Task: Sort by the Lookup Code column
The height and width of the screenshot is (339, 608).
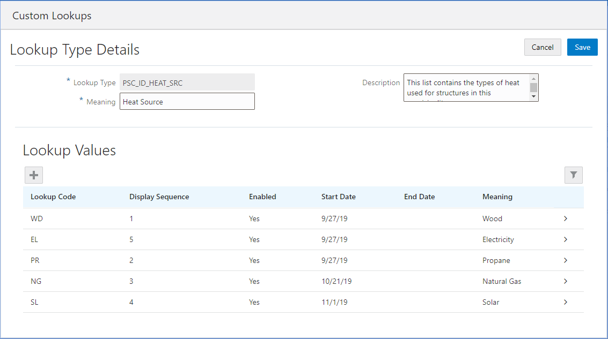Action: coord(53,197)
